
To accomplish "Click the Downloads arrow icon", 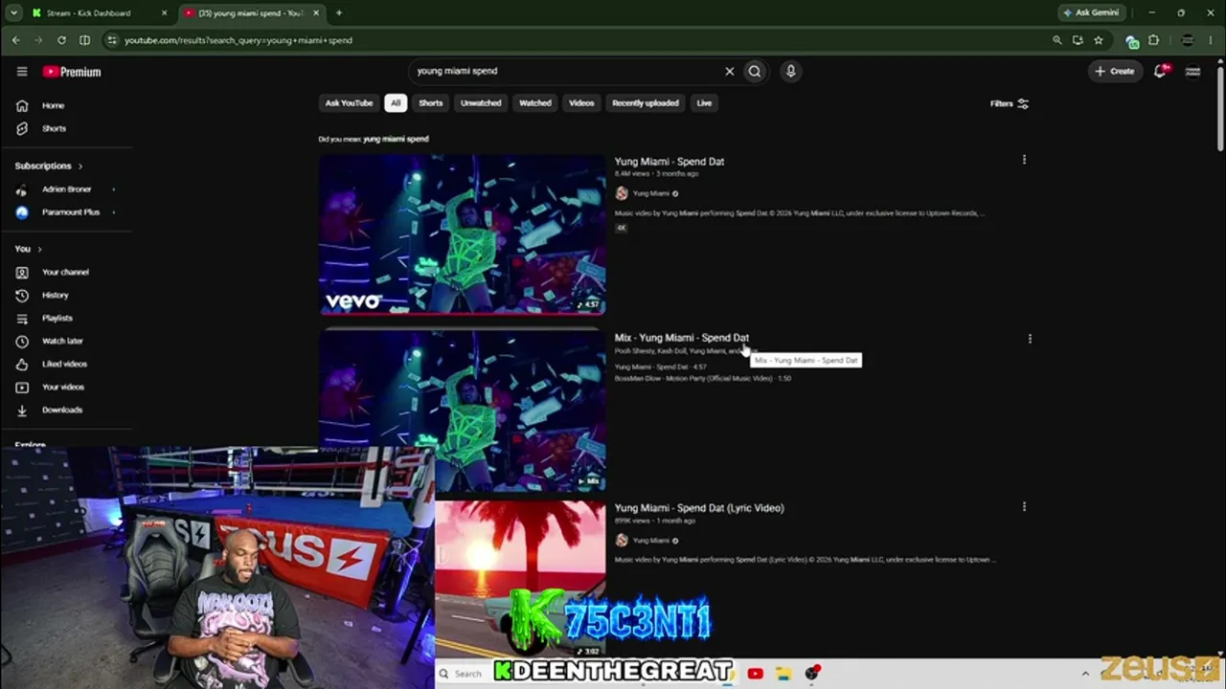I will (22, 410).
